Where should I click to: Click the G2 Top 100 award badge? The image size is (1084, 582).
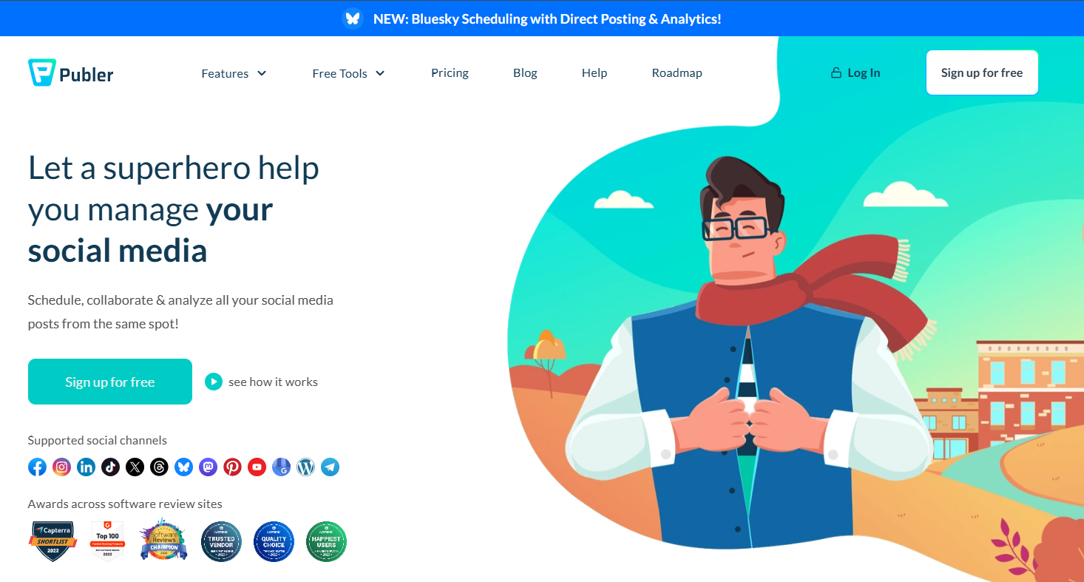tap(107, 541)
